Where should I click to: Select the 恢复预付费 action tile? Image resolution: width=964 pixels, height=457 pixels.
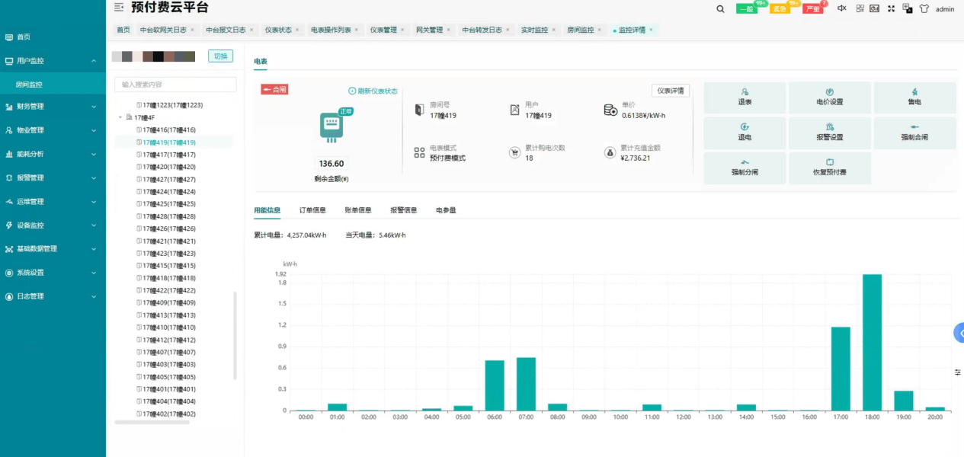(x=830, y=168)
